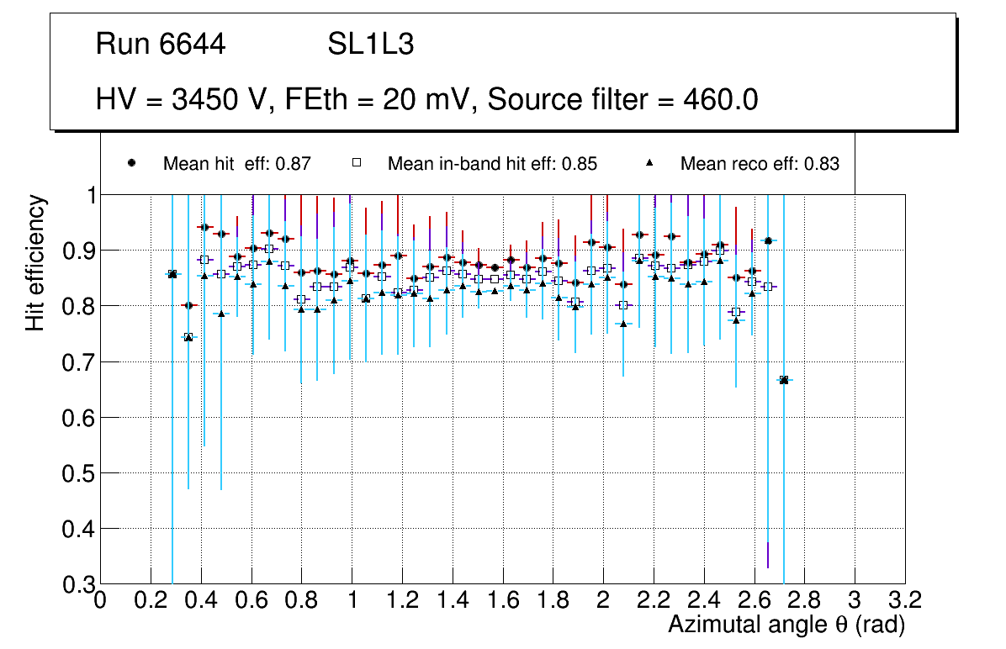Click the black triangle marker in the legend
The width and height of the screenshot is (1006, 649).
(649, 163)
